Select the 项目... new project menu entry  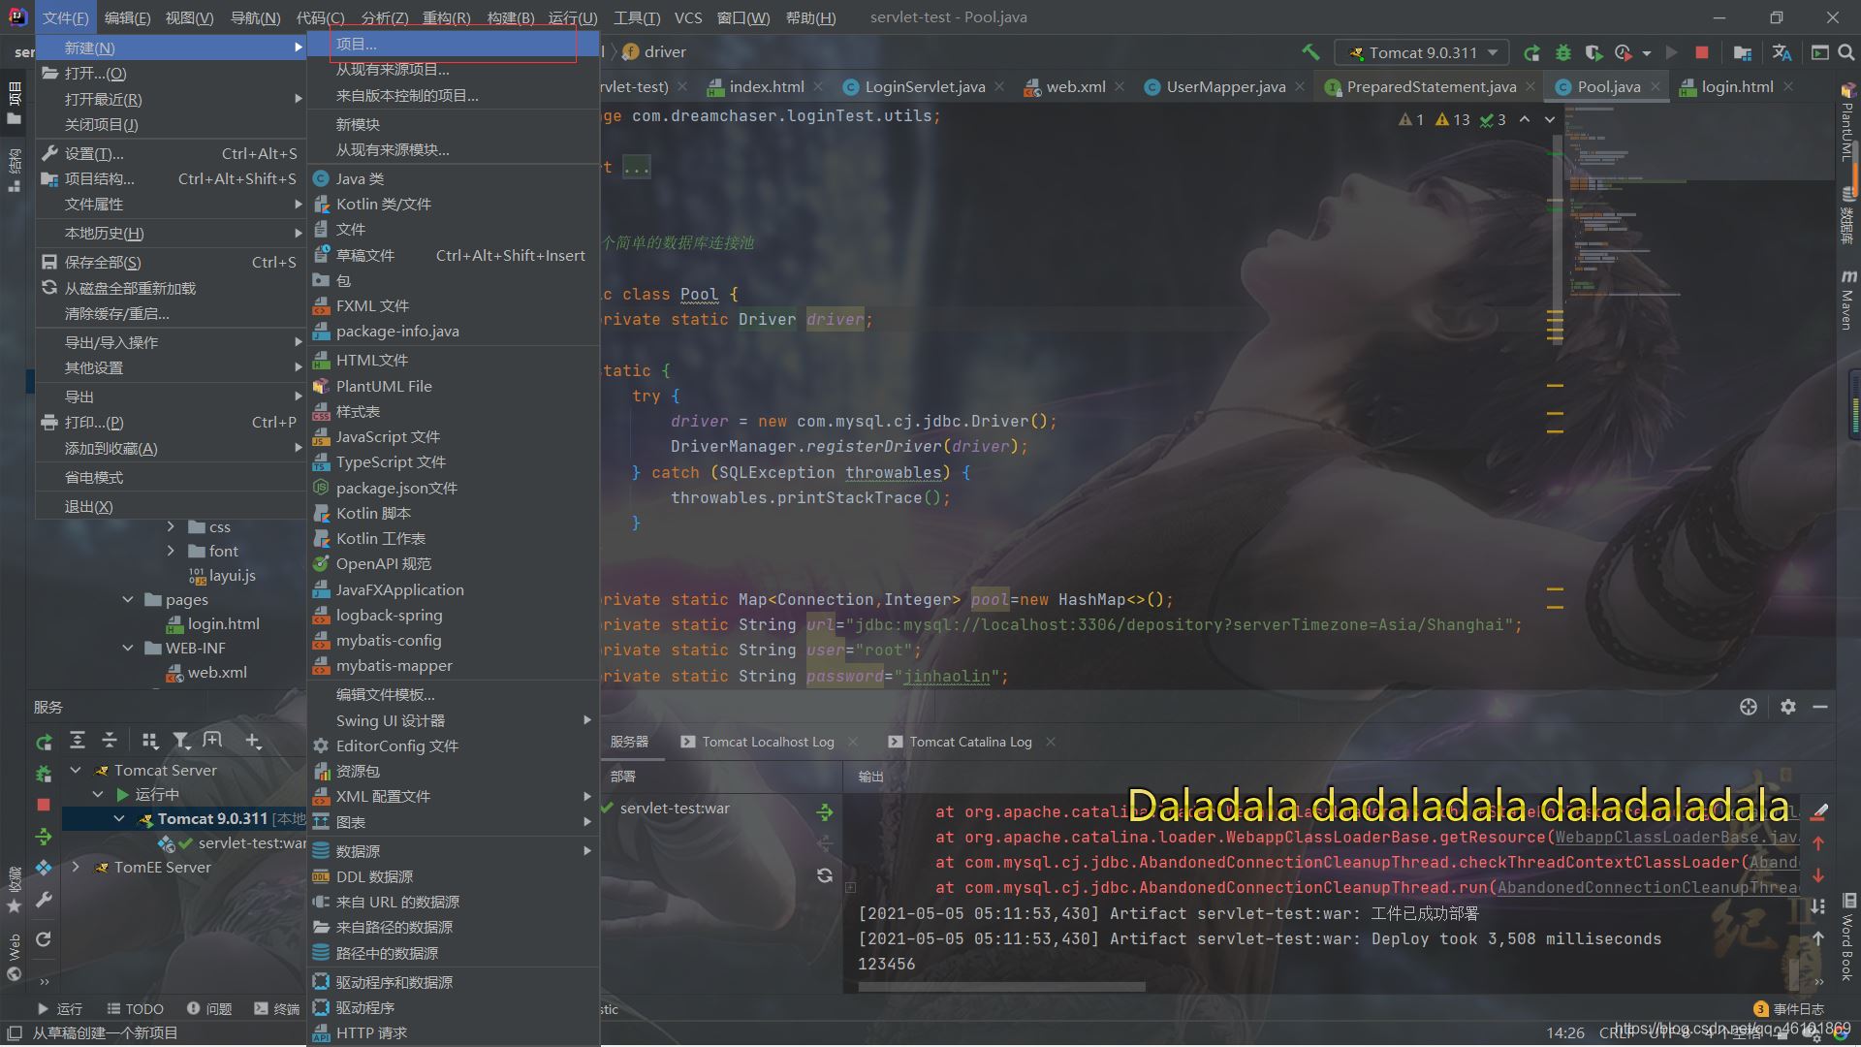[x=357, y=44]
